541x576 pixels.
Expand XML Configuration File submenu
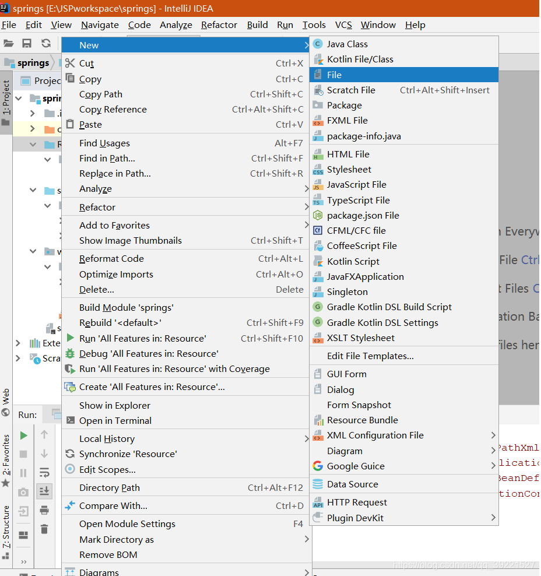[404, 435]
